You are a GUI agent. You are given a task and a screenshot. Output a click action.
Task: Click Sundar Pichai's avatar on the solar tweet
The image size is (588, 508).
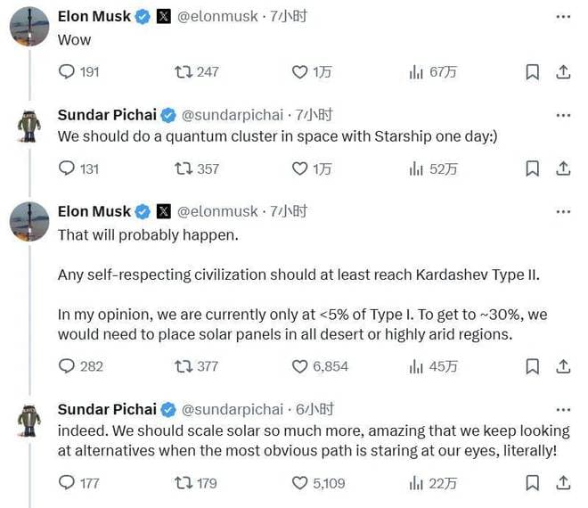click(29, 420)
